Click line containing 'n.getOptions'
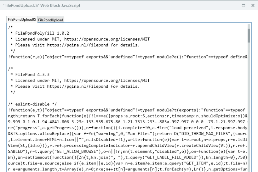Screen dimensions: 258x172 (x=128, y=169)
